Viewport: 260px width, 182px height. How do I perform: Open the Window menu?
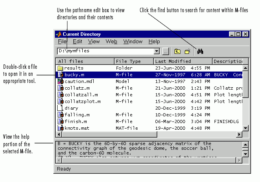point(133,41)
